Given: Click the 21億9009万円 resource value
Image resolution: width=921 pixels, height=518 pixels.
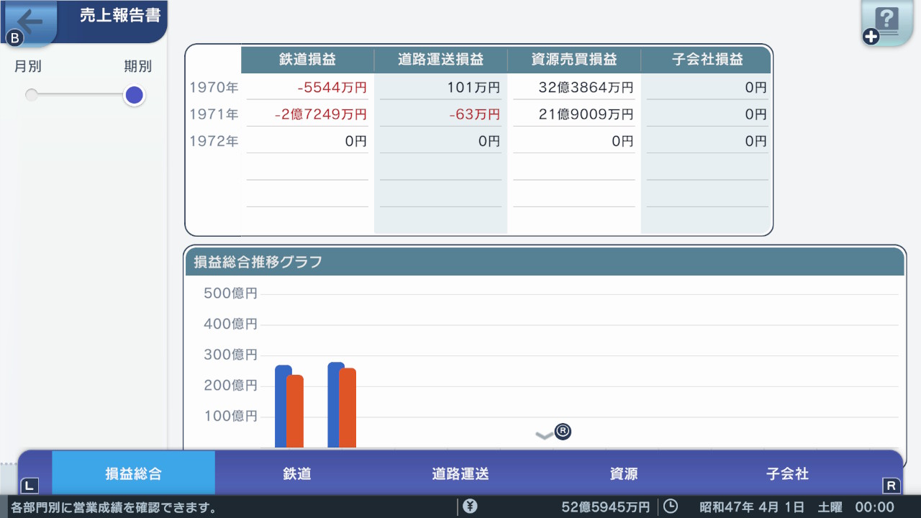Looking at the screenshot, I should [x=586, y=114].
